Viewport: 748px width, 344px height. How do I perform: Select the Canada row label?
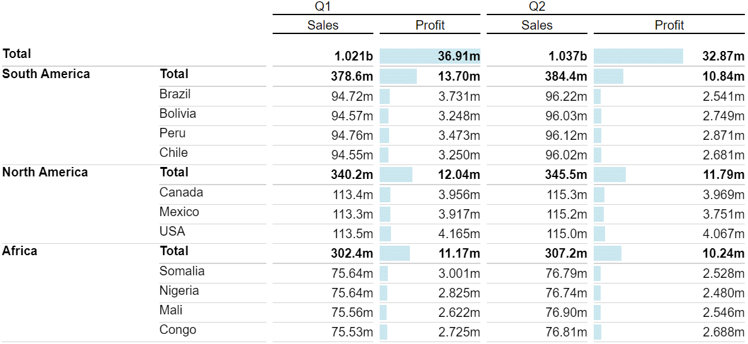tap(181, 192)
